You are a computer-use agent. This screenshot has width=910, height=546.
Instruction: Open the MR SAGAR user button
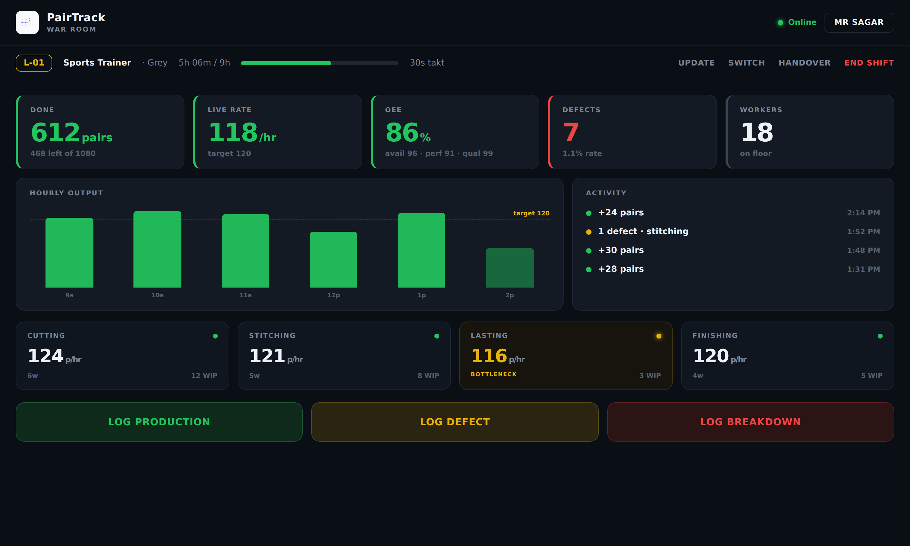pyautogui.click(x=858, y=22)
